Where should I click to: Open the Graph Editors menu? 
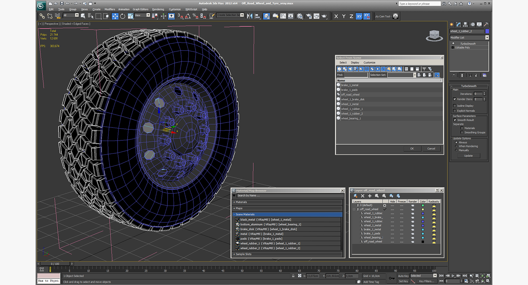[x=141, y=9]
